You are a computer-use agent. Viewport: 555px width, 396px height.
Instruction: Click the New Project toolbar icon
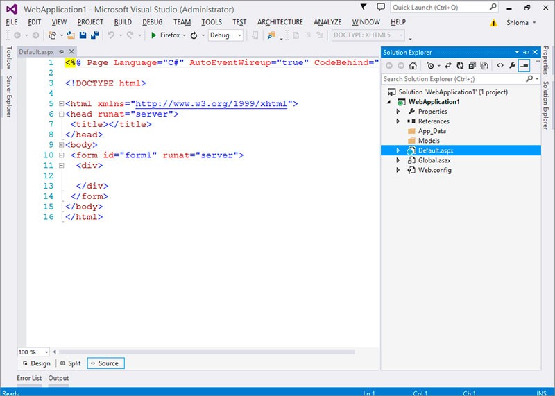pyautogui.click(x=53, y=35)
